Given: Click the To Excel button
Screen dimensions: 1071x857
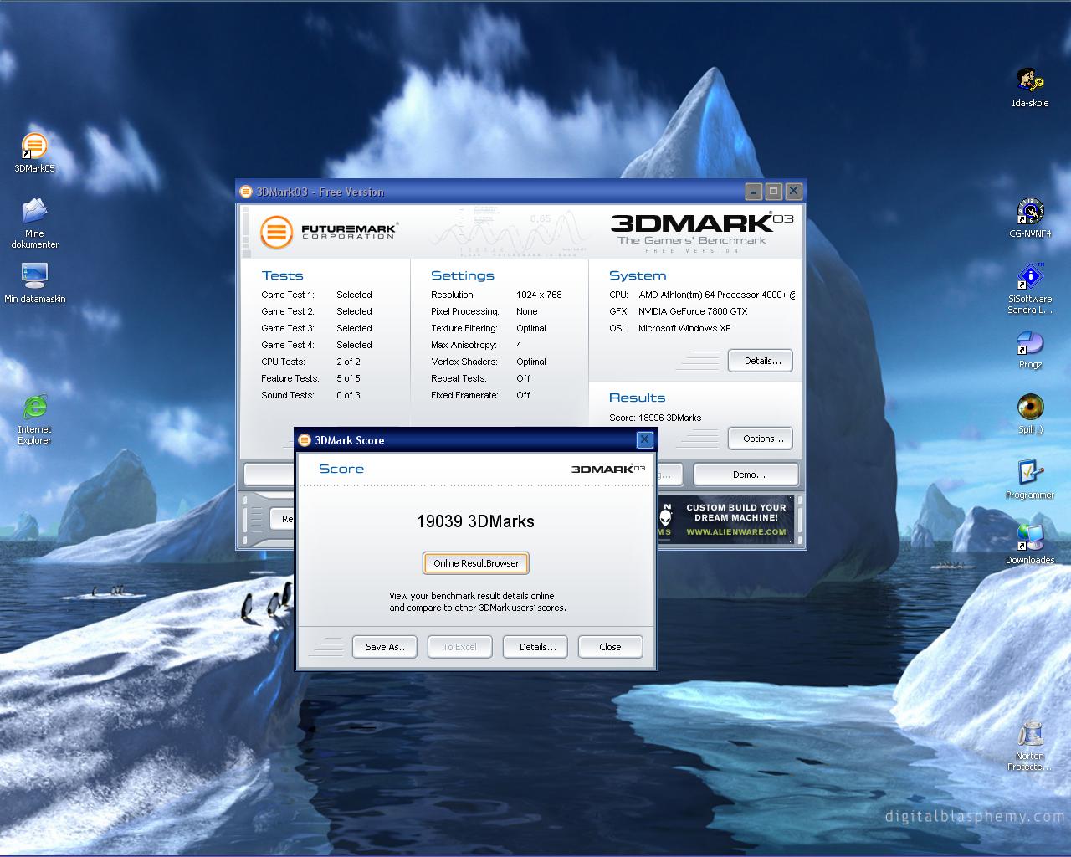Looking at the screenshot, I should (x=459, y=647).
